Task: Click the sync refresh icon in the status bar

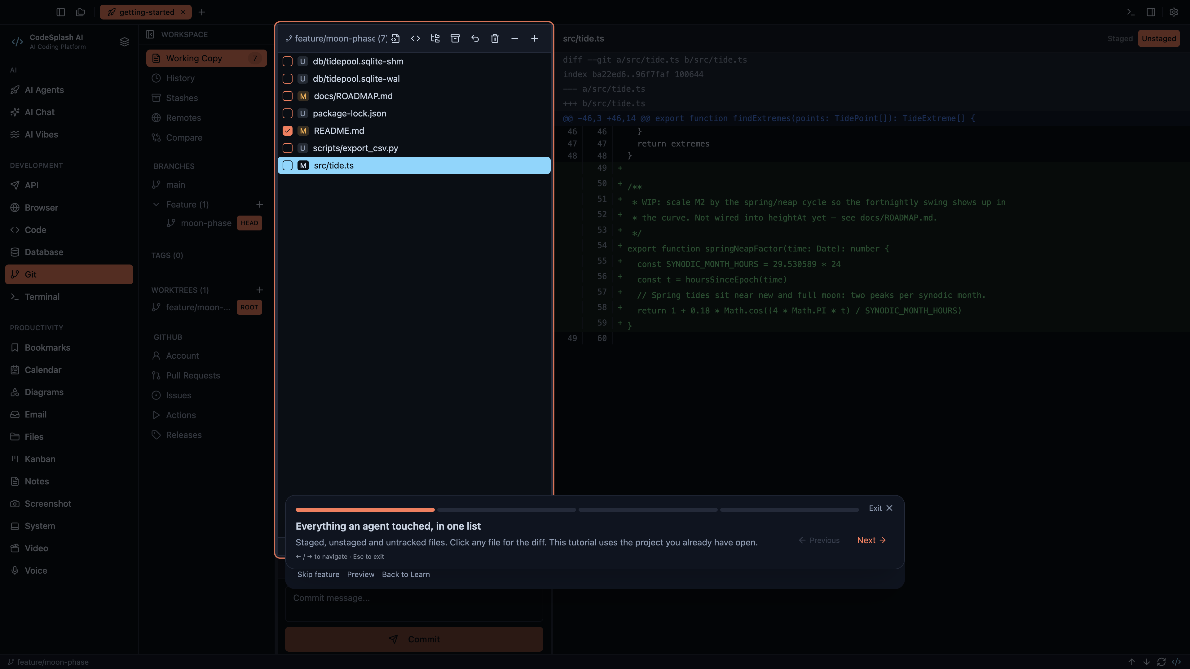Action: coord(1161,662)
